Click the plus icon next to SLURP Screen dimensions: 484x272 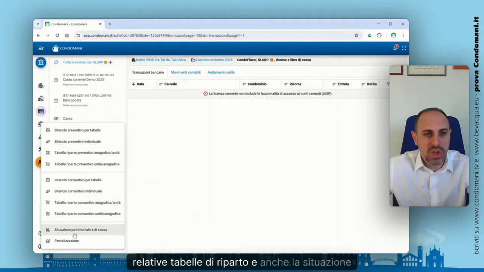pos(110,62)
